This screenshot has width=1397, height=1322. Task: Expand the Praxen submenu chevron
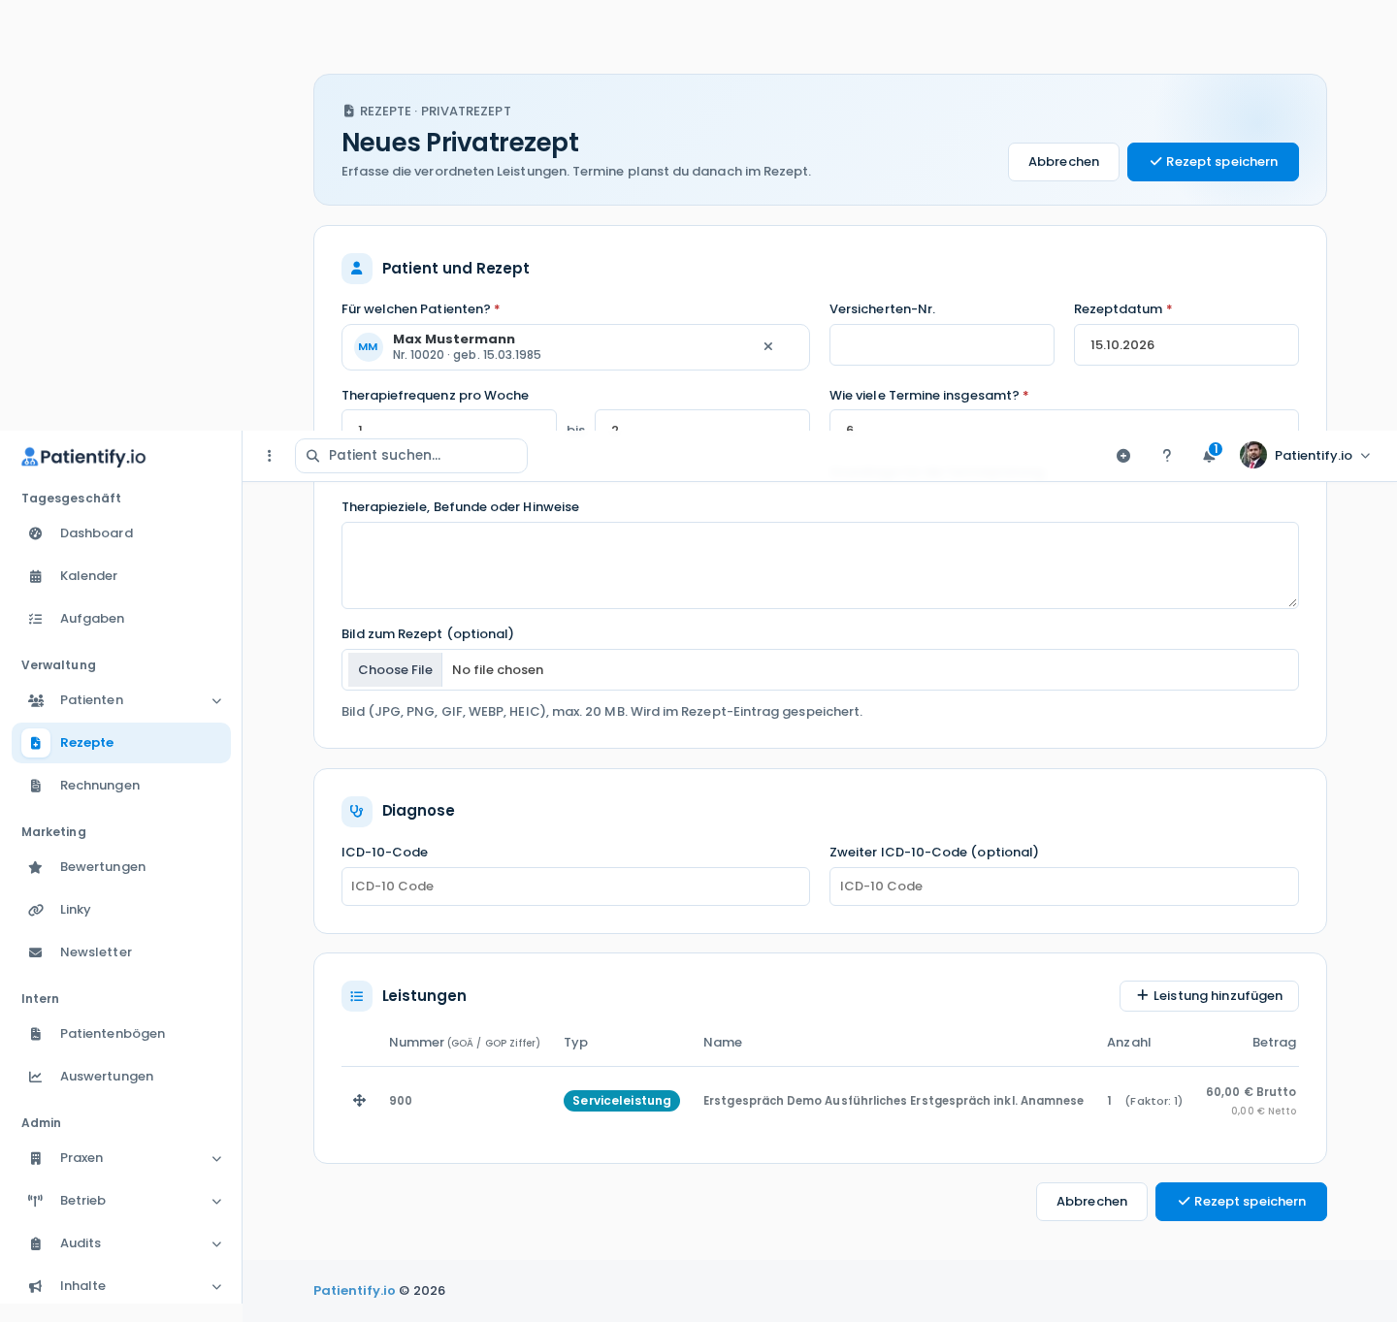point(217,1158)
